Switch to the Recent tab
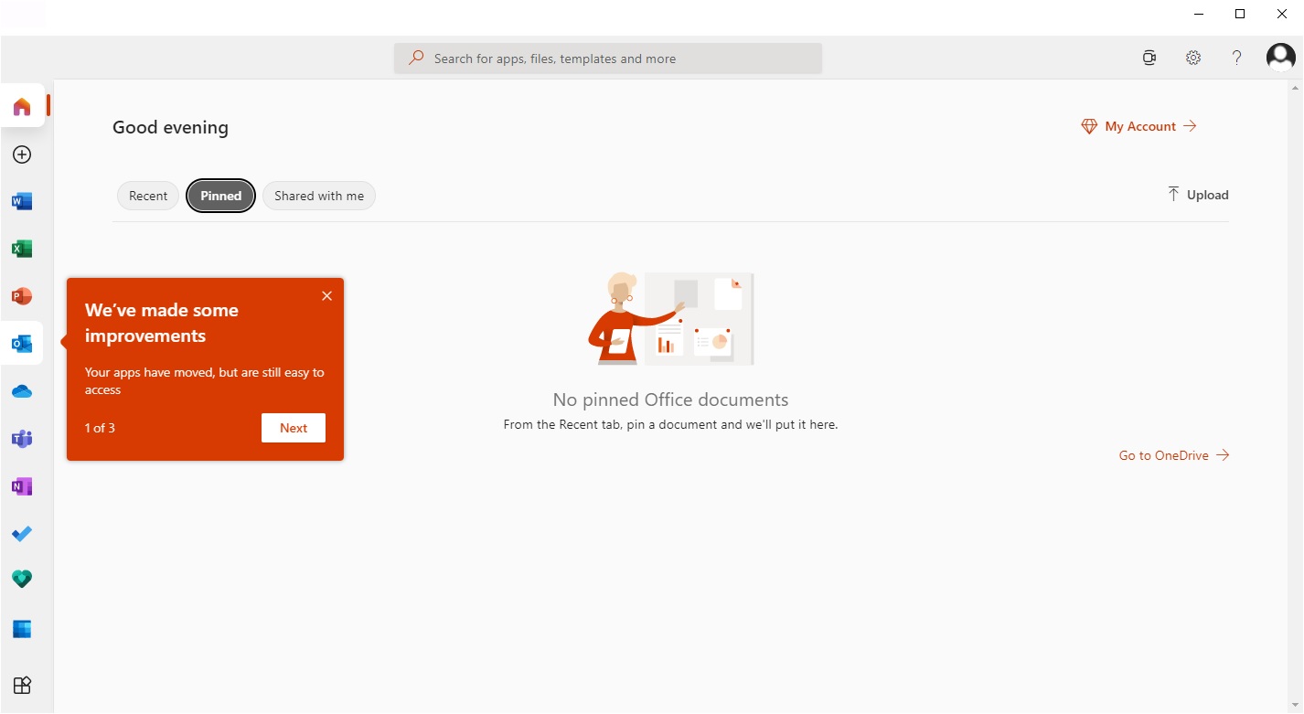 click(x=147, y=195)
